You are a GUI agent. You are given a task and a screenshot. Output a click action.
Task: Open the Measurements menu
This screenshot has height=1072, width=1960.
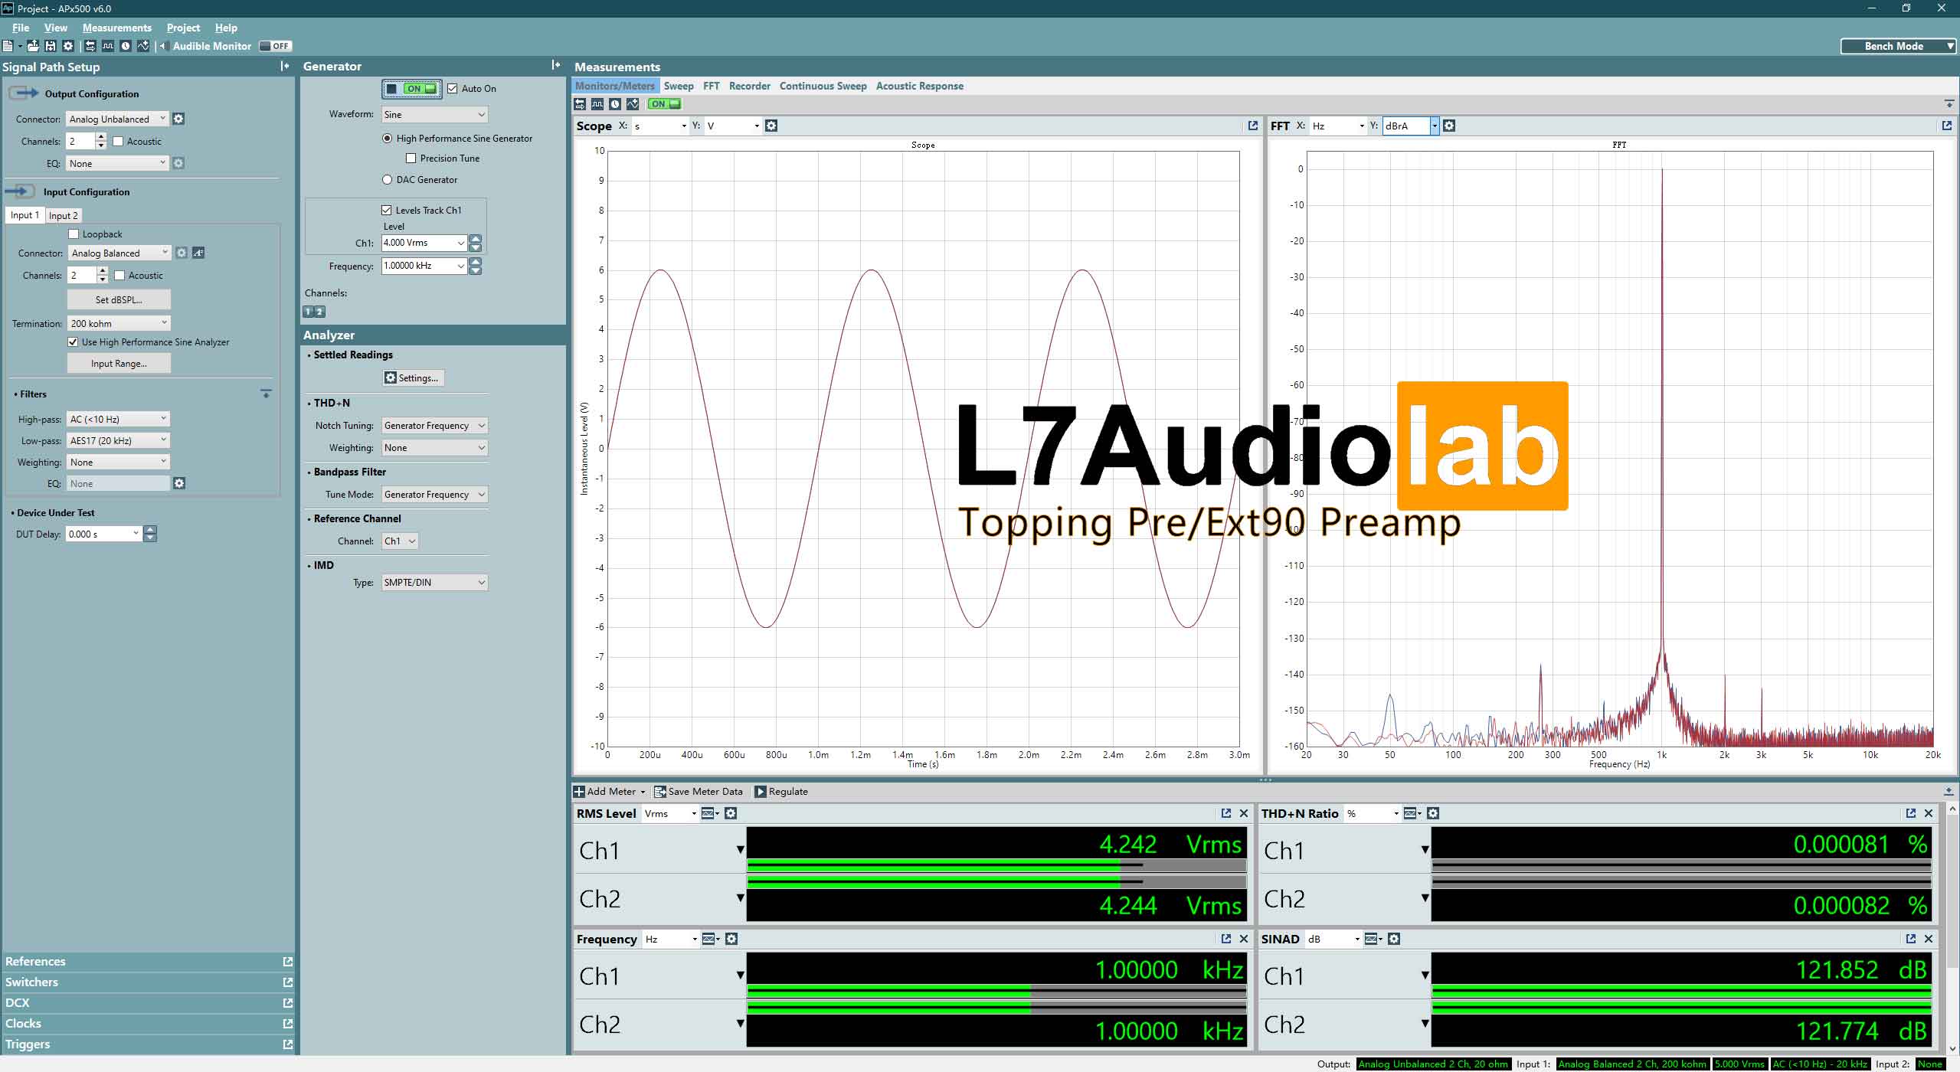[117, 28]
